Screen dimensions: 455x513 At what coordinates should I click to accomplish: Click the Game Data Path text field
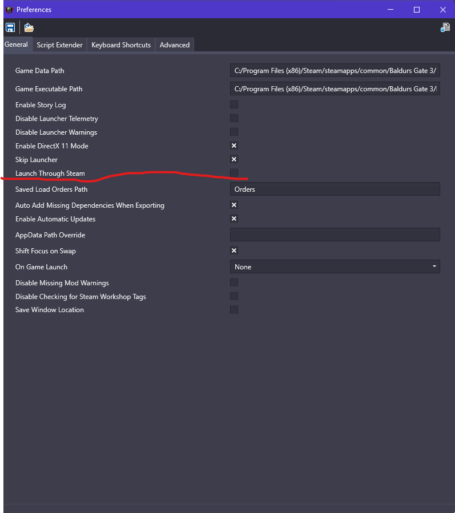pyautogui.click(x=335, y=70)
